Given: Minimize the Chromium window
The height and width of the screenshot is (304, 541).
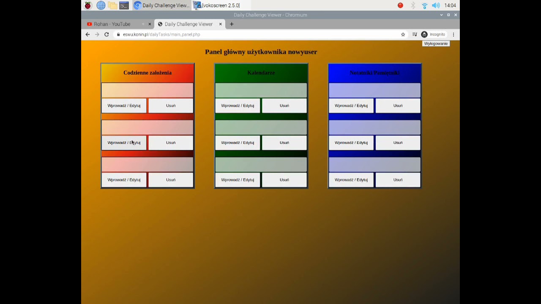Looking at the screenshot, I should pyautogui.click(x=442, y=15).
